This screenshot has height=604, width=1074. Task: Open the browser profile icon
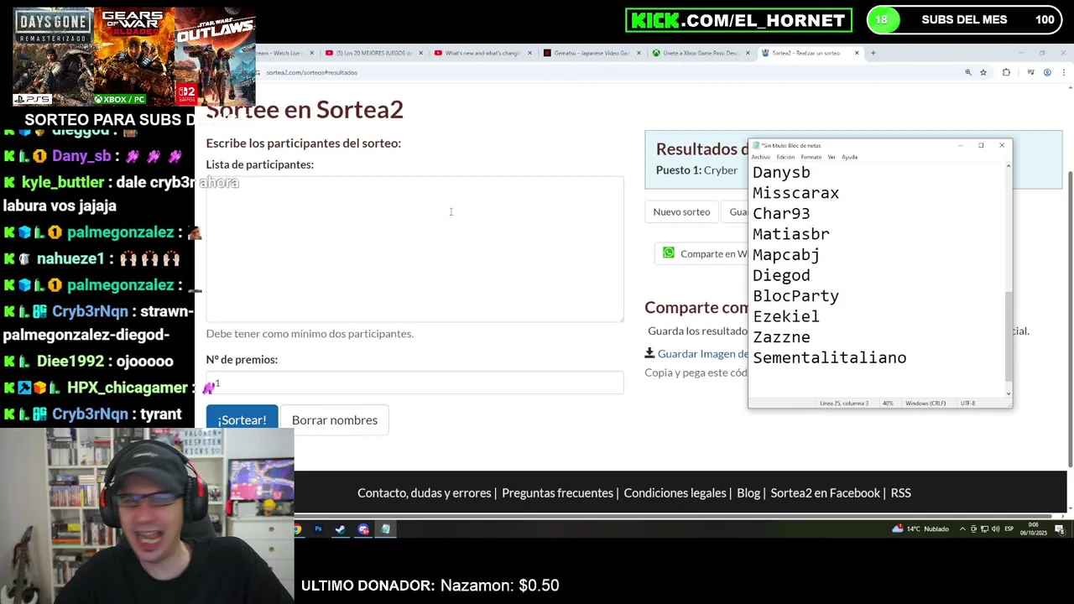1047,72
